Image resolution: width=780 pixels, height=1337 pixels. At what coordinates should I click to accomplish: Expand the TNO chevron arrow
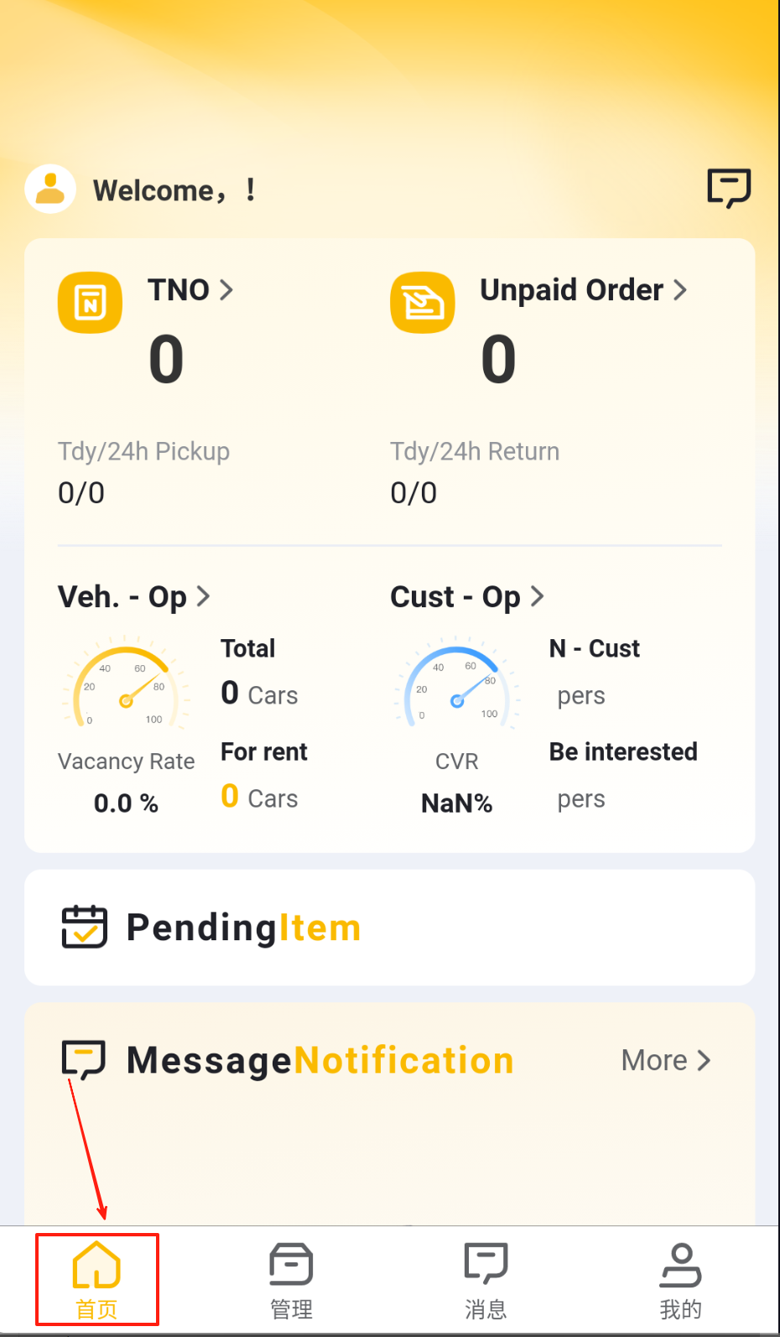226,290
